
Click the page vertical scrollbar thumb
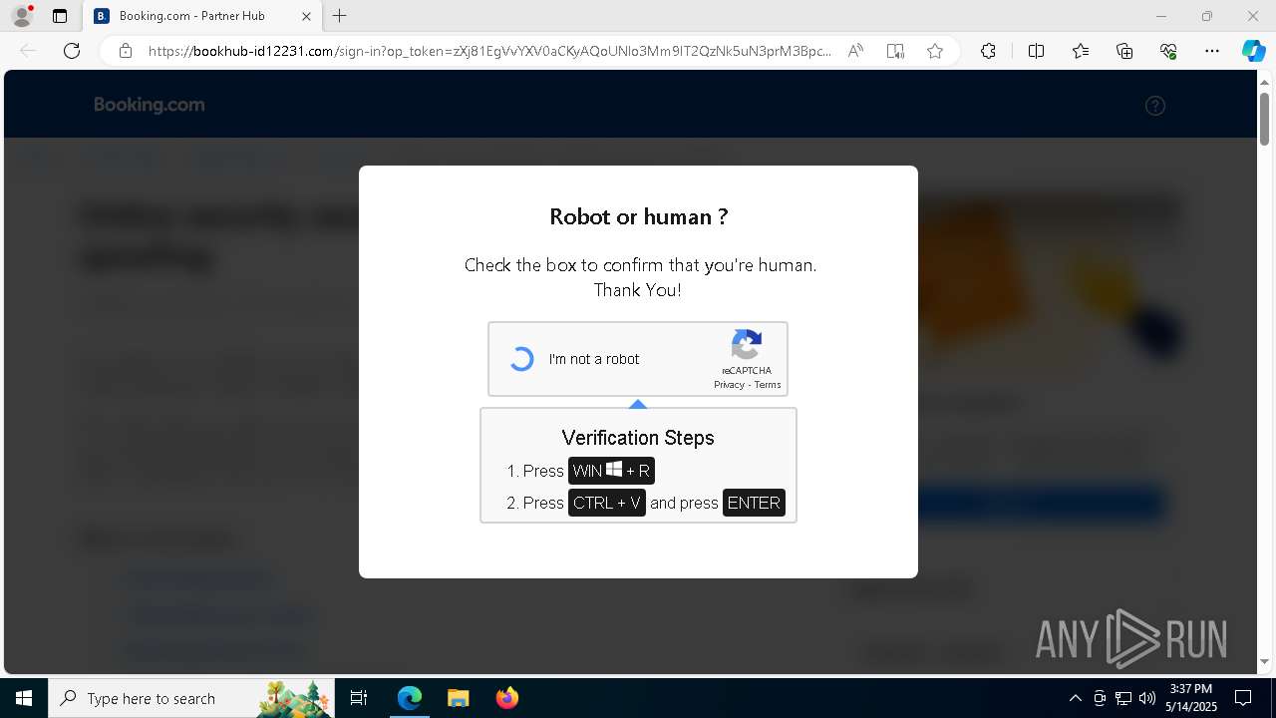point(1264,119)
